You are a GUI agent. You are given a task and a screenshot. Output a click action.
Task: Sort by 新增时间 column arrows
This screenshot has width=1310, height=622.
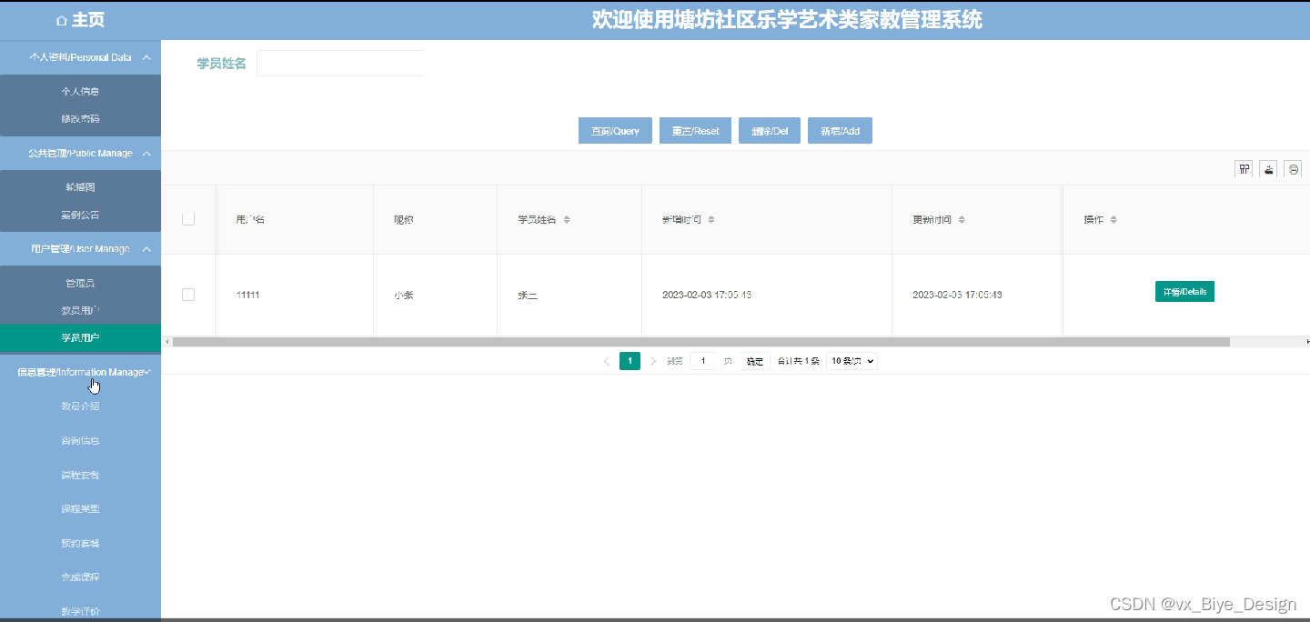[x=711, y=220]
